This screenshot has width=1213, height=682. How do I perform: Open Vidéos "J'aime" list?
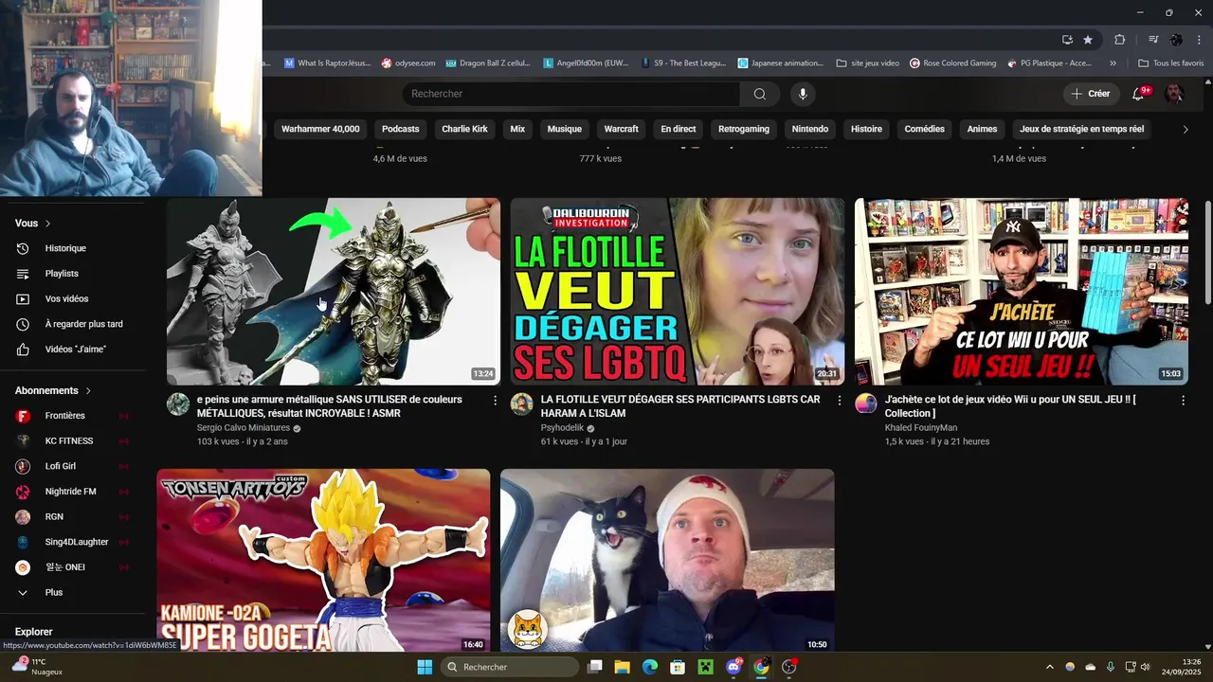[x=76, y=350]
